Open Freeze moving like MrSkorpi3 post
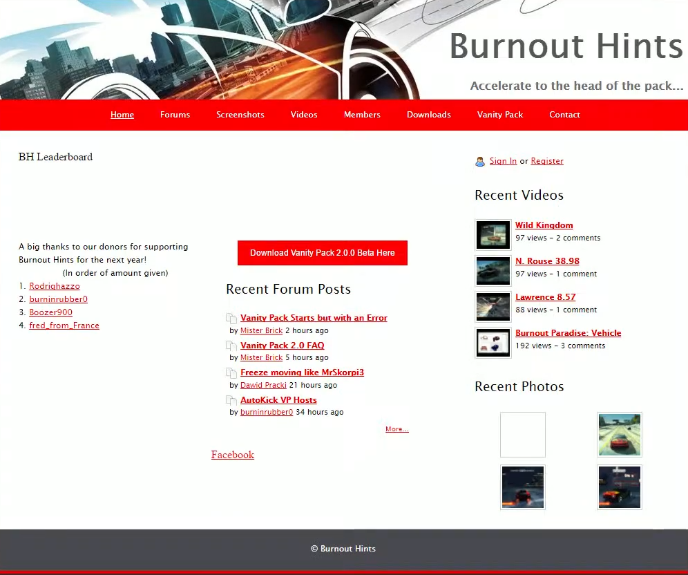Image resolution: width=688 pixels, height=575 pixels. point(302,373)
